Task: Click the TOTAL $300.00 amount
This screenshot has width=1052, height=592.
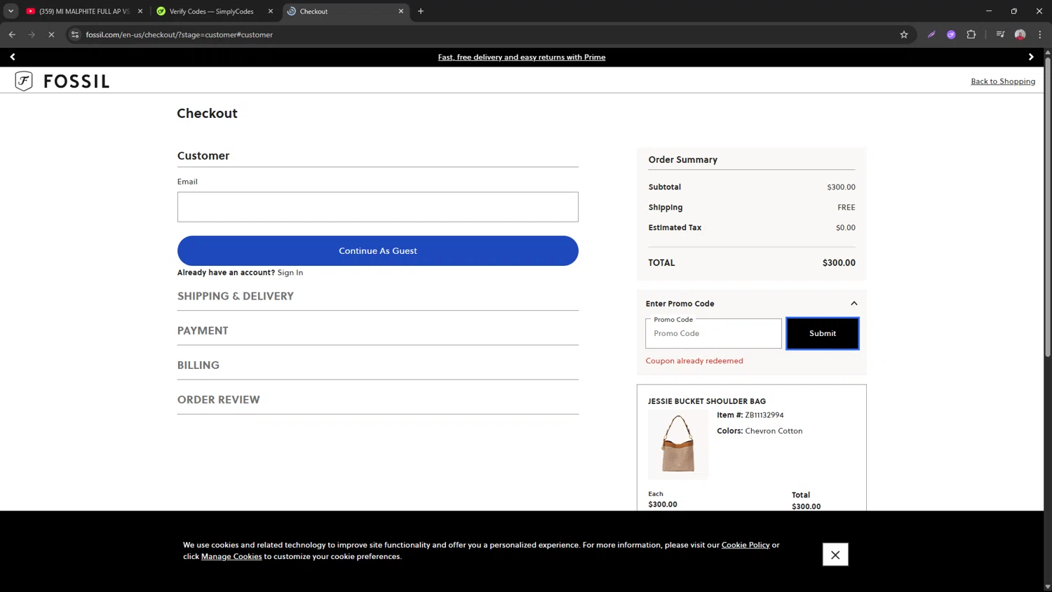Action: [x=839, y=263]
